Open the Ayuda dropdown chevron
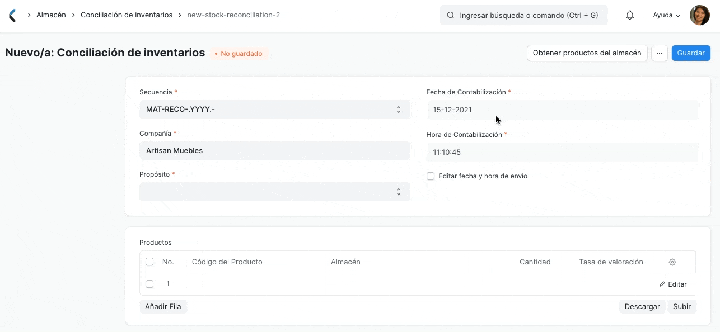Screen dimensions: 720x332 [677, 16]
